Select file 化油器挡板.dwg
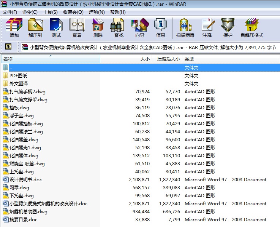Image resolution: width=280 pixels, height=227 pixels. click(x=26, y=123)
